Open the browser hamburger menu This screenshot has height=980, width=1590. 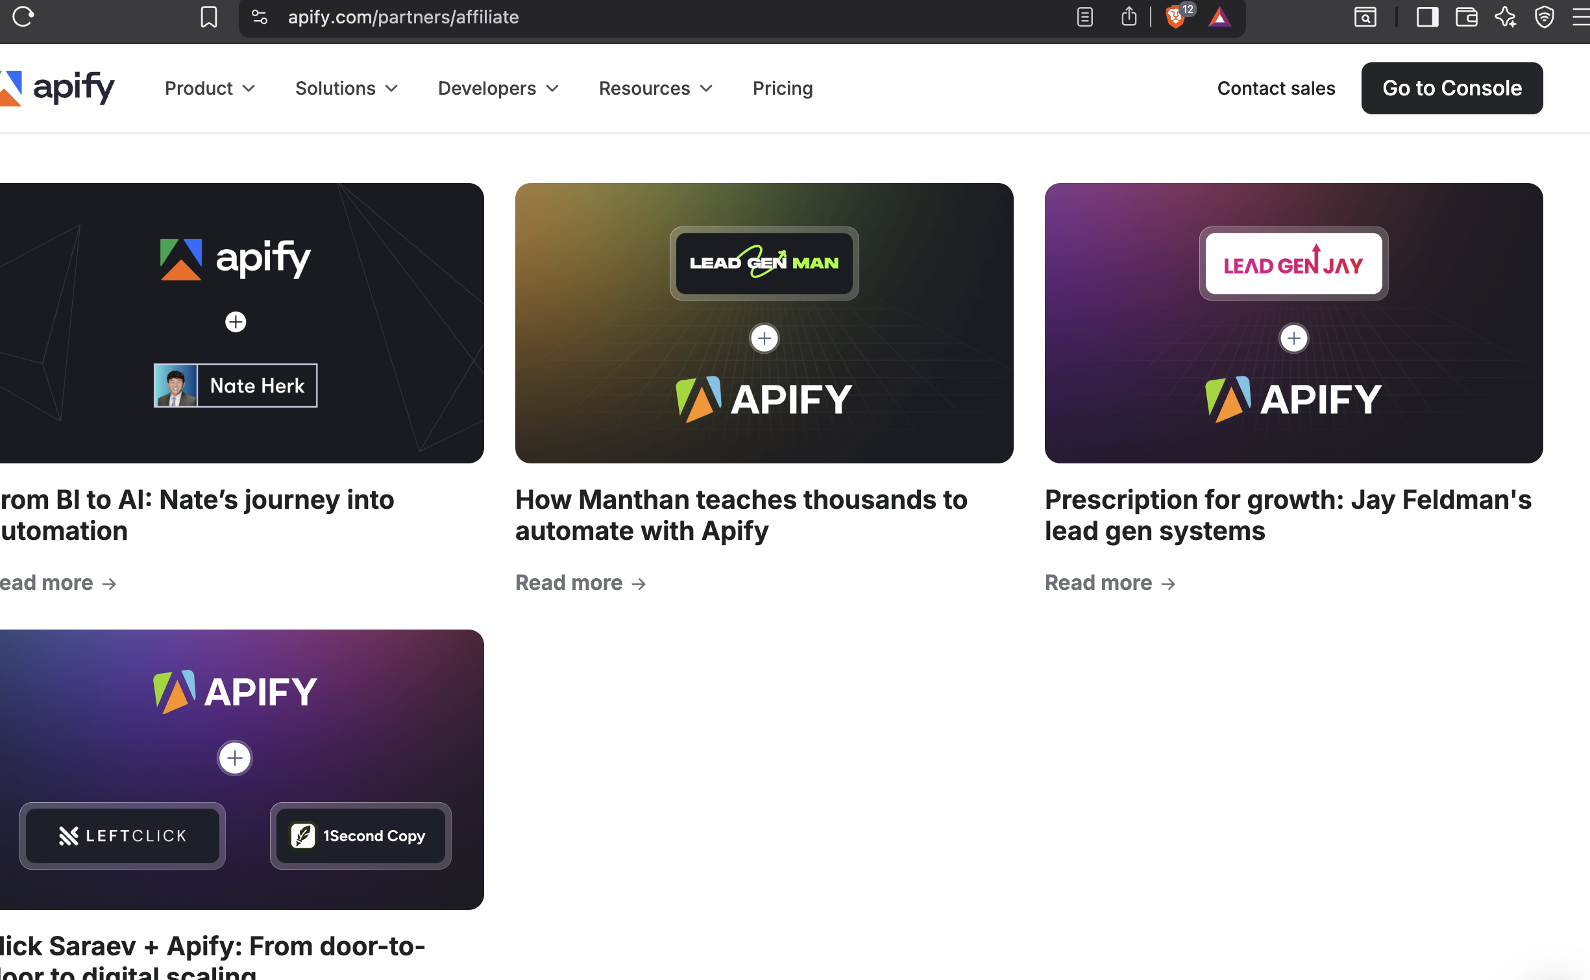click(x=1582, y=17)
